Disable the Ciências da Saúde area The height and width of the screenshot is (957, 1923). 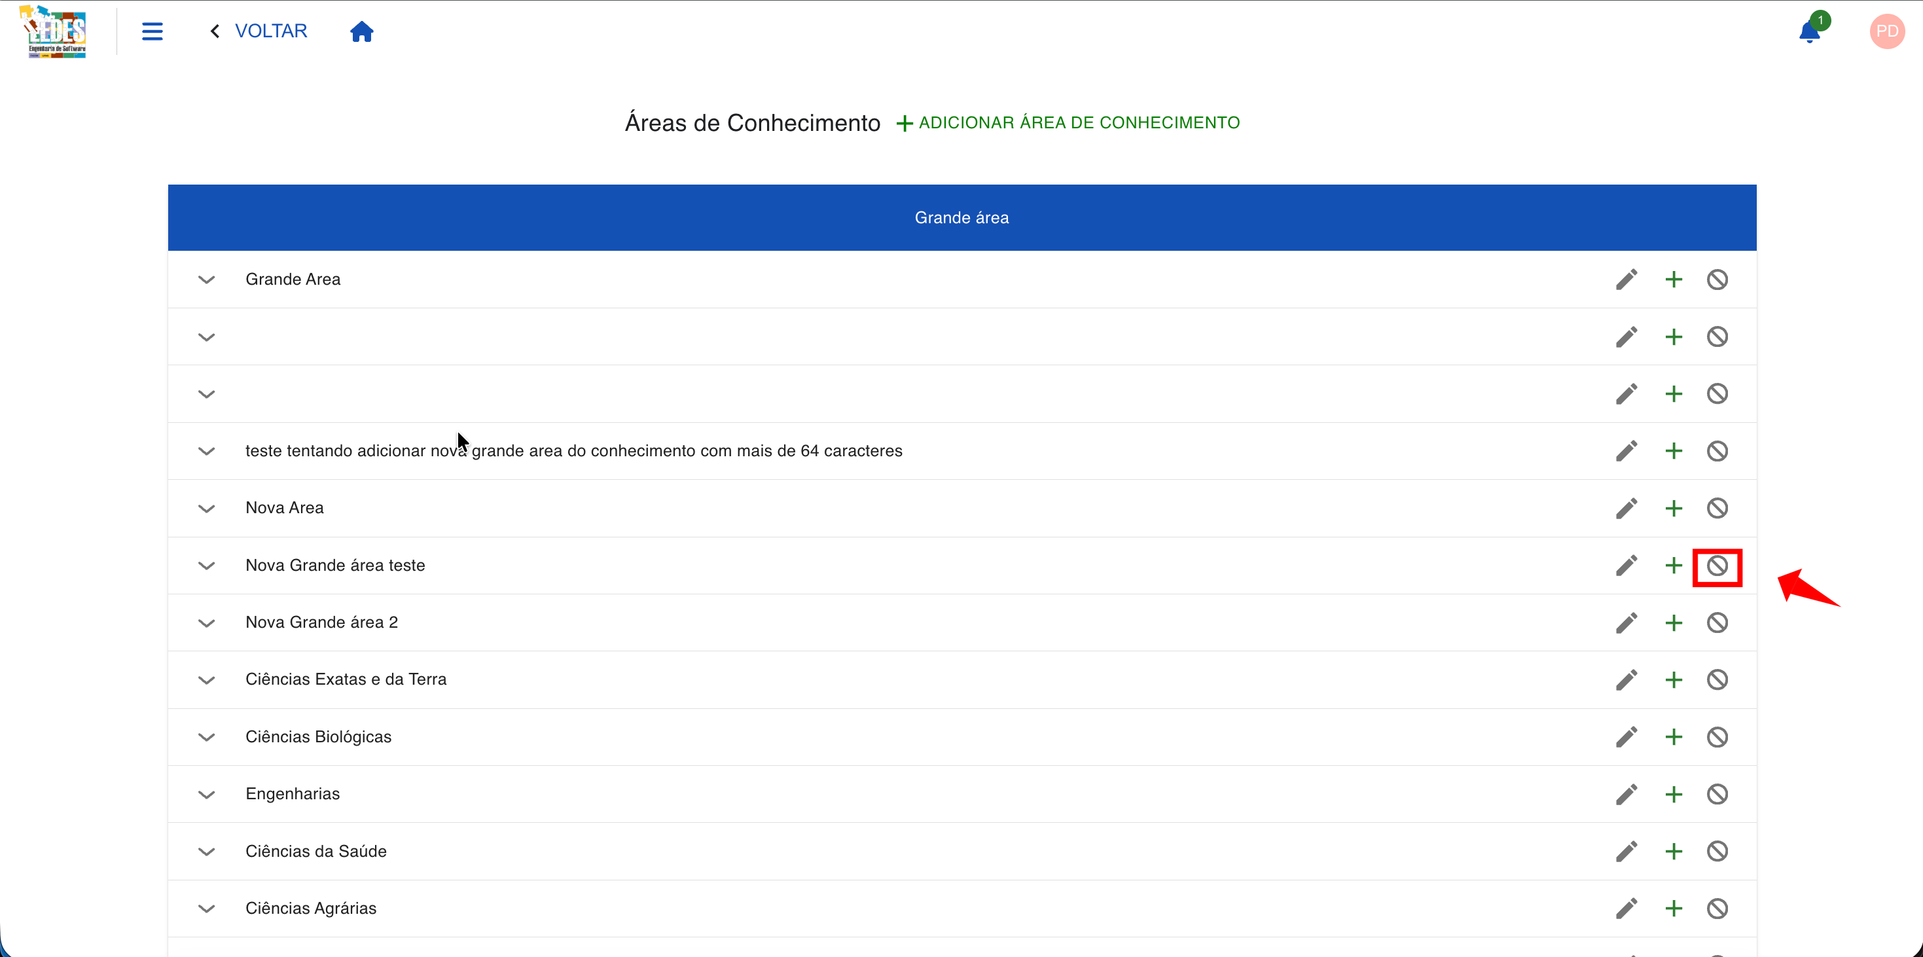1717,851
